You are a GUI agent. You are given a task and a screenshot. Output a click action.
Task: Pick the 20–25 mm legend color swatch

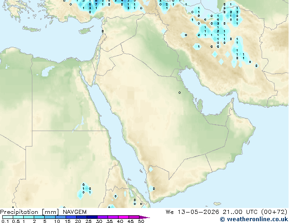click(82, 217)
